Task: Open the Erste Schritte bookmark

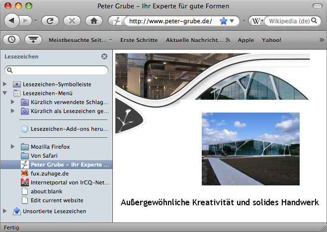Action: (x=139, y=40)
